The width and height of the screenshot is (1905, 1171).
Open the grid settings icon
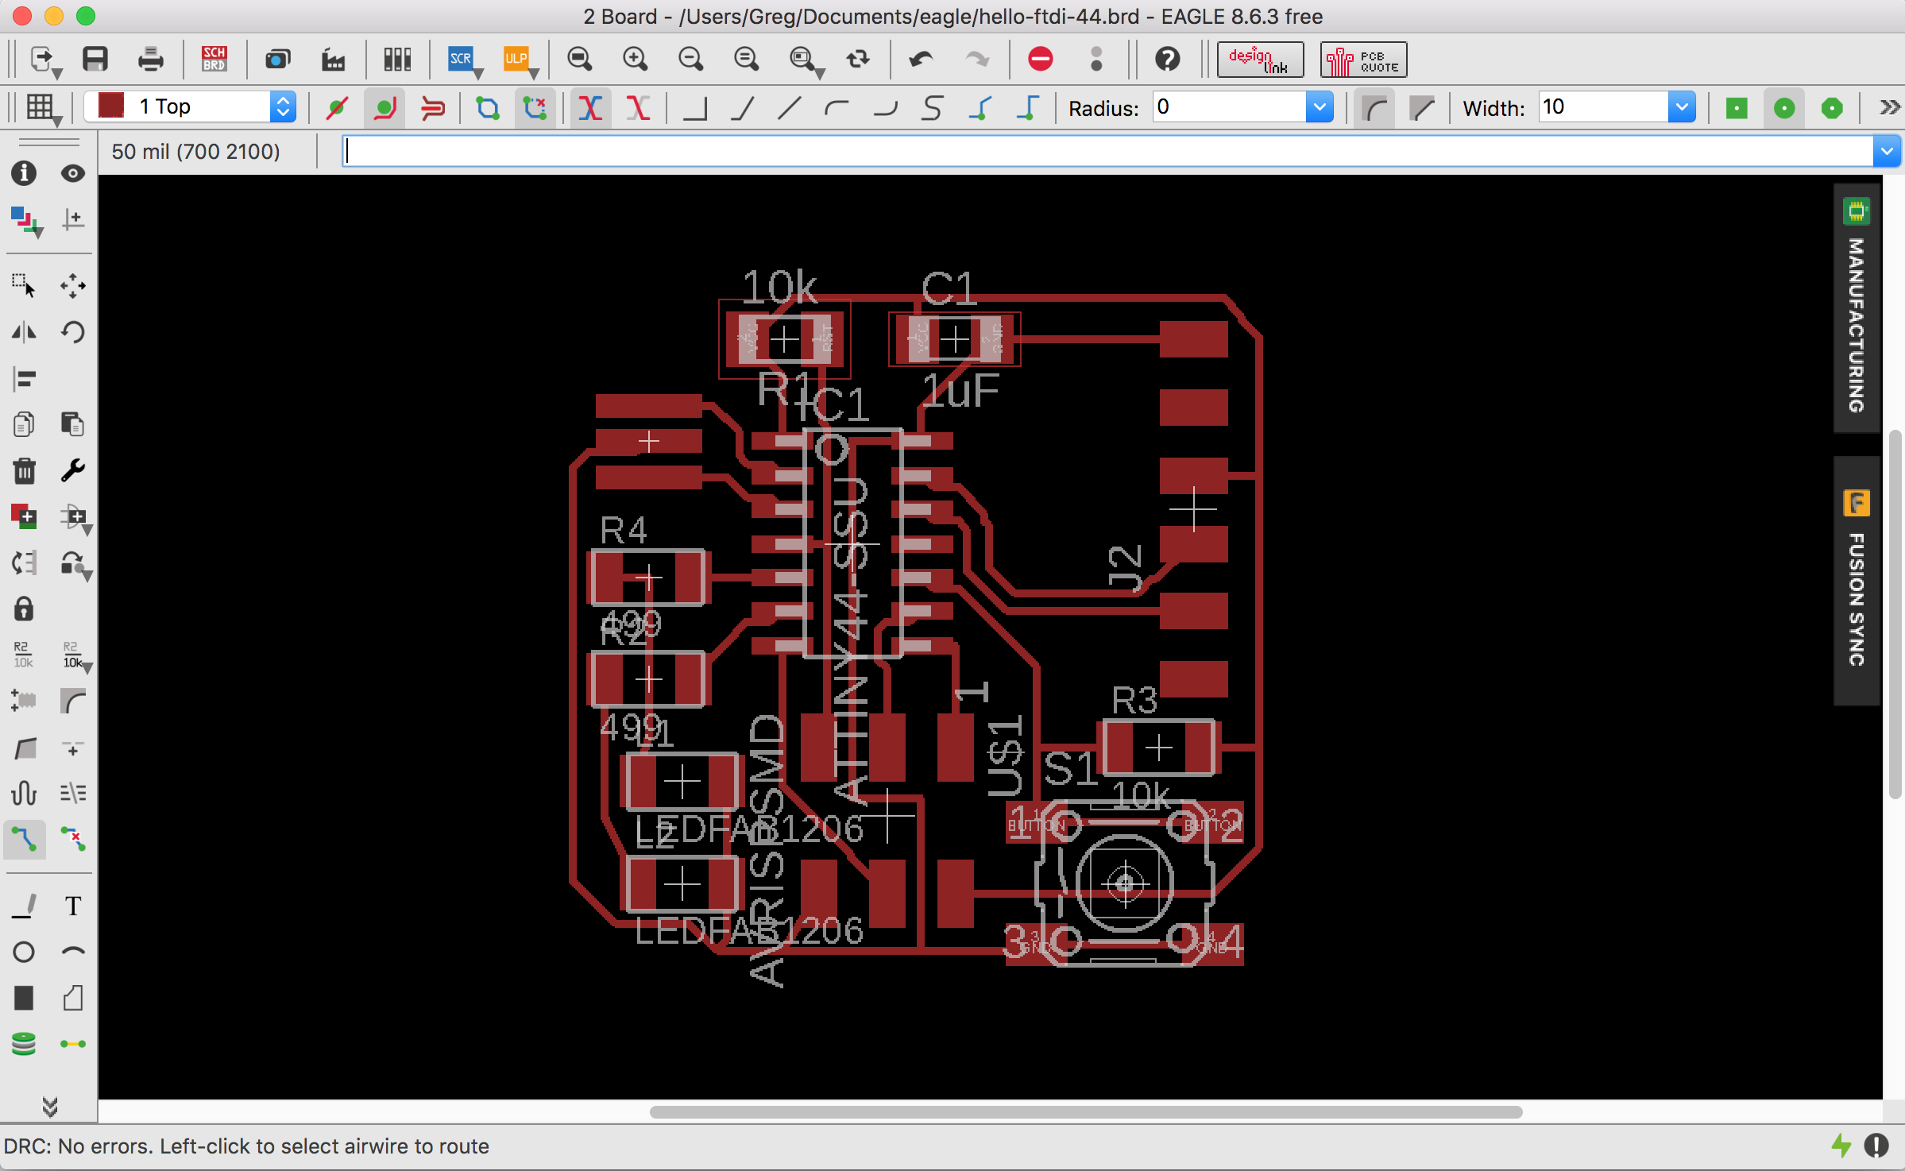(41, 107)
